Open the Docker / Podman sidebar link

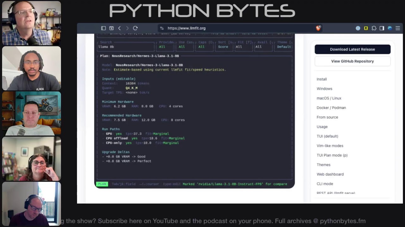pos(331,108)
